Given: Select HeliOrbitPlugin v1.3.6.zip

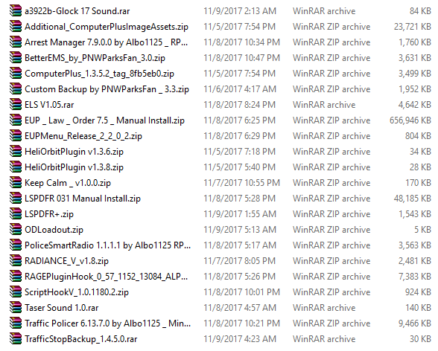Looking at the screenshot, I should click(x=74, y=152).
